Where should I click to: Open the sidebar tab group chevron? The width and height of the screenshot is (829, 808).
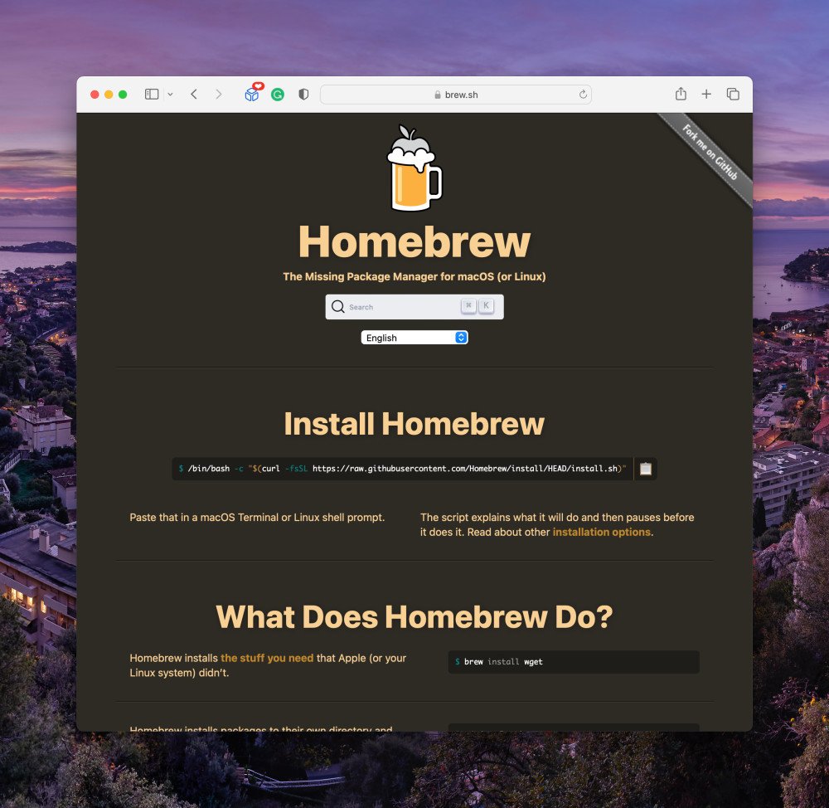click(170, 95)
